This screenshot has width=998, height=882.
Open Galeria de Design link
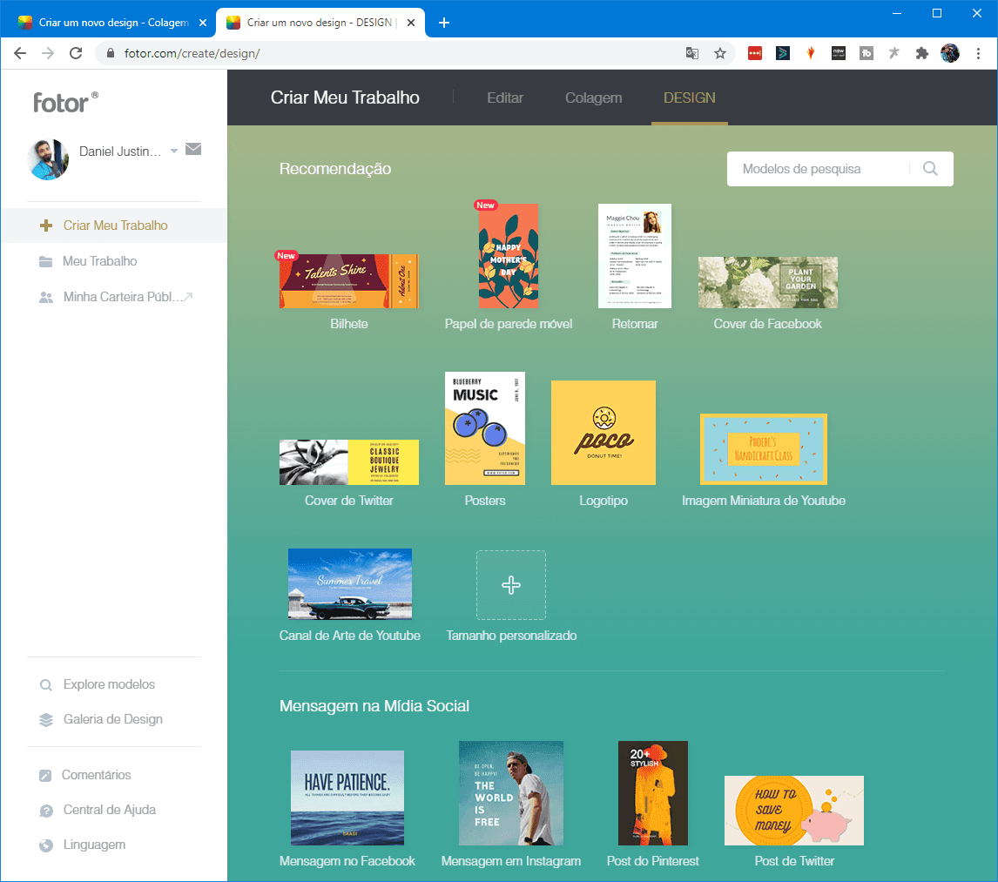click(112, 719)
